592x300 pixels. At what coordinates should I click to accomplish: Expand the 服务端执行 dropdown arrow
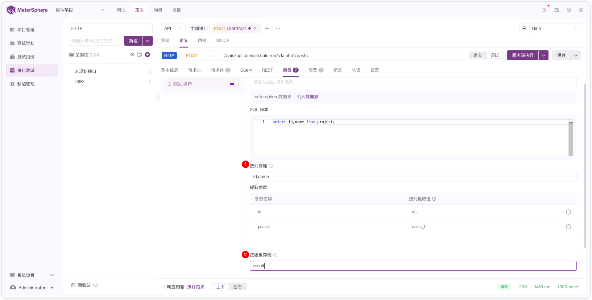coord(544,55)
